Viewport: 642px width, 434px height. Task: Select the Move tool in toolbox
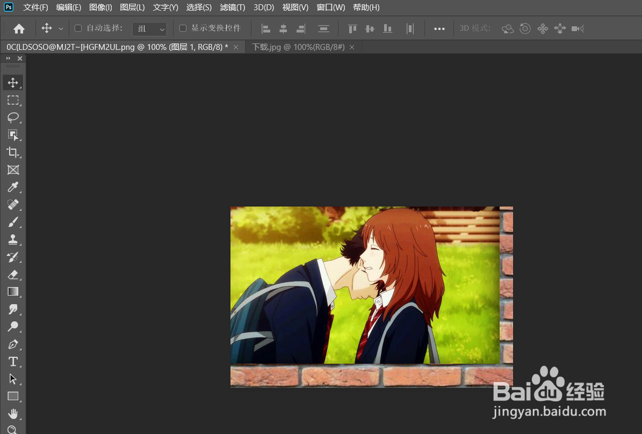point(13,83)
